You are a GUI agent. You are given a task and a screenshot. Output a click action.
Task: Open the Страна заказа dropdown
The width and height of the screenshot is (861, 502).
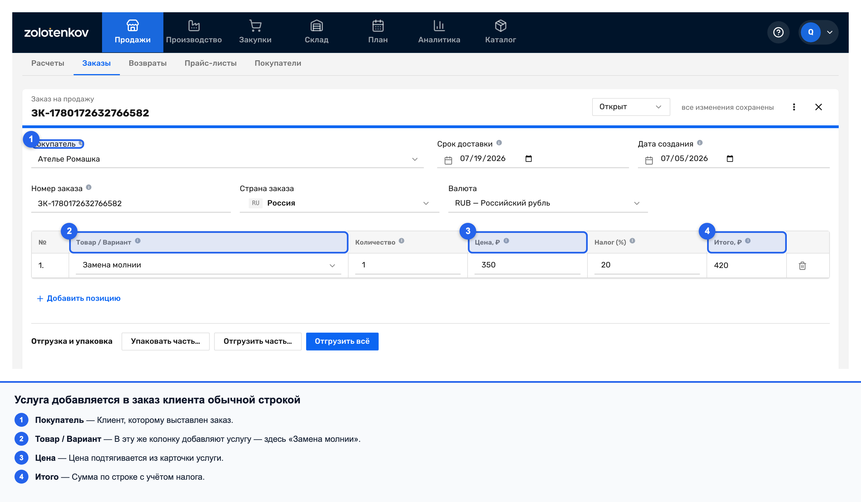click(339, 203)
